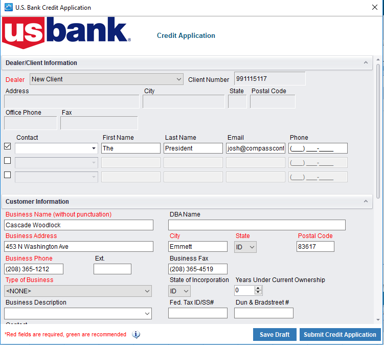
Task: Click the Fed. Tax ID/SS# field
Action: [x=198, y=313]
